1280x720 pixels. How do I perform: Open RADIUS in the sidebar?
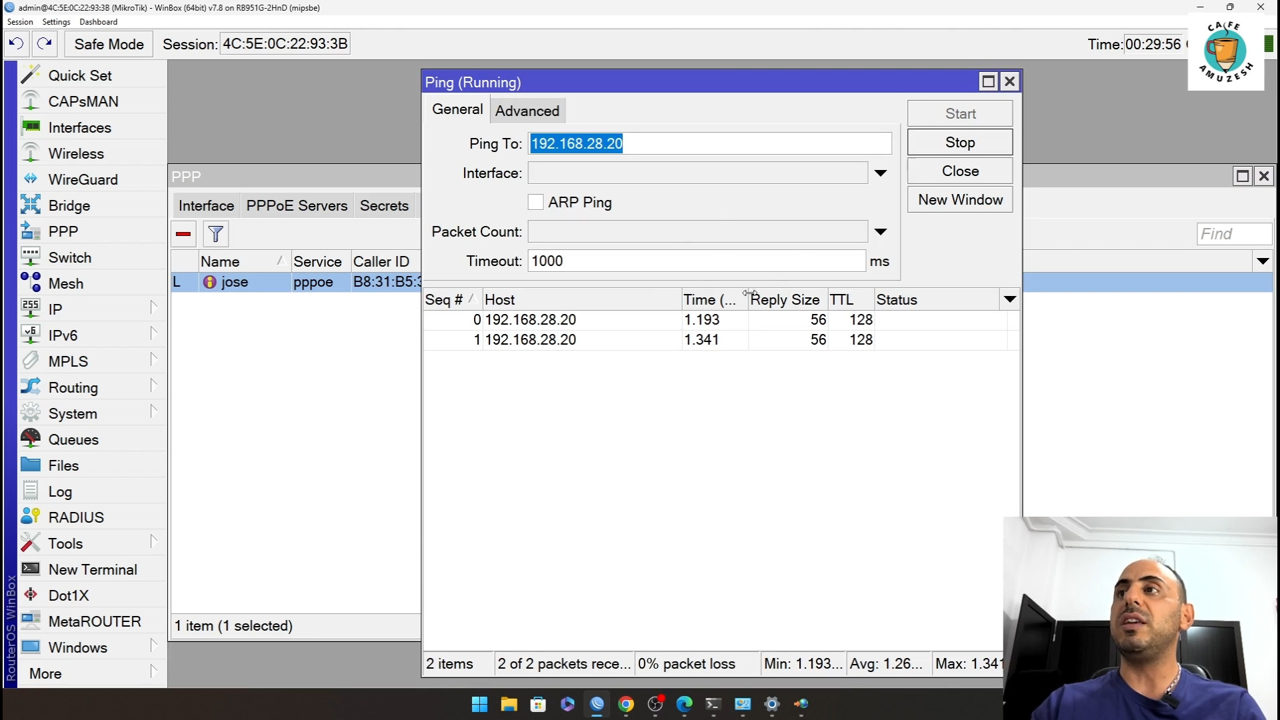point(93,517)
